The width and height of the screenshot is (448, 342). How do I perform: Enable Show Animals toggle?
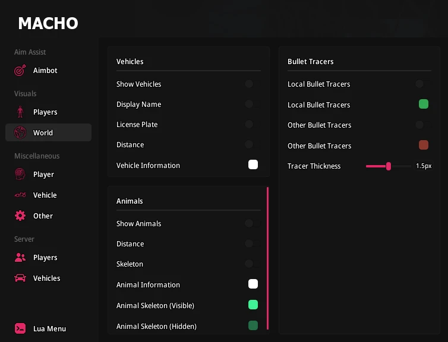coord(253,223)
